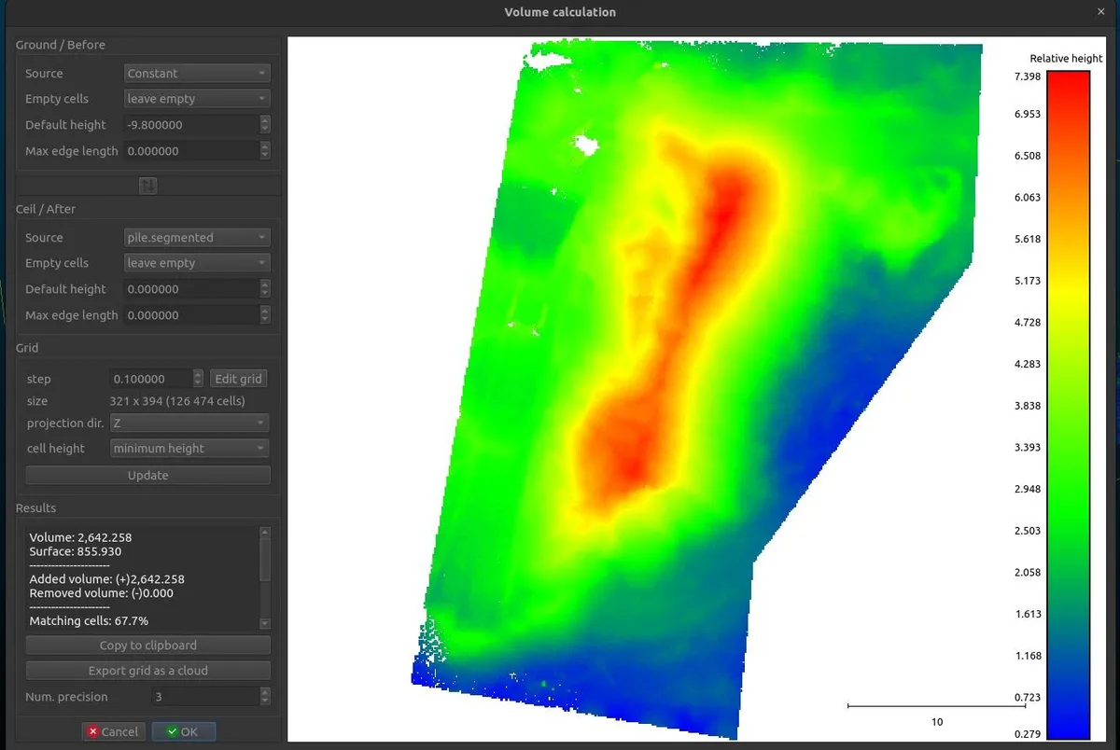Viewport: 1120px width, 750px height.
Task: Click Copy to clipboard button
Action: point(147,646)
